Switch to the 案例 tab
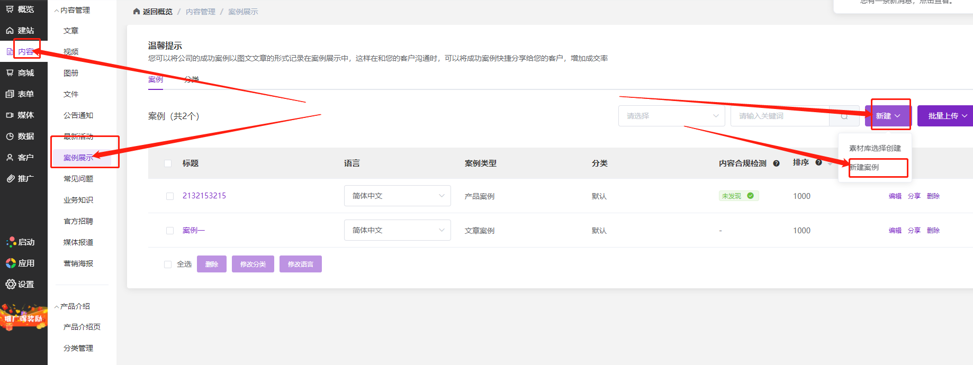 pos(156,79)
